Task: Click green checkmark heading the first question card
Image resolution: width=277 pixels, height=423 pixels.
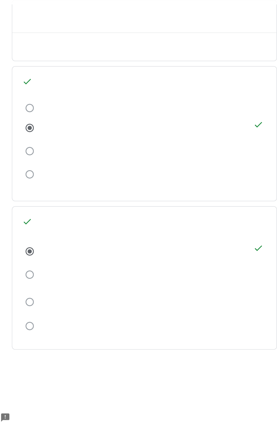Action: tap(27, 82)
